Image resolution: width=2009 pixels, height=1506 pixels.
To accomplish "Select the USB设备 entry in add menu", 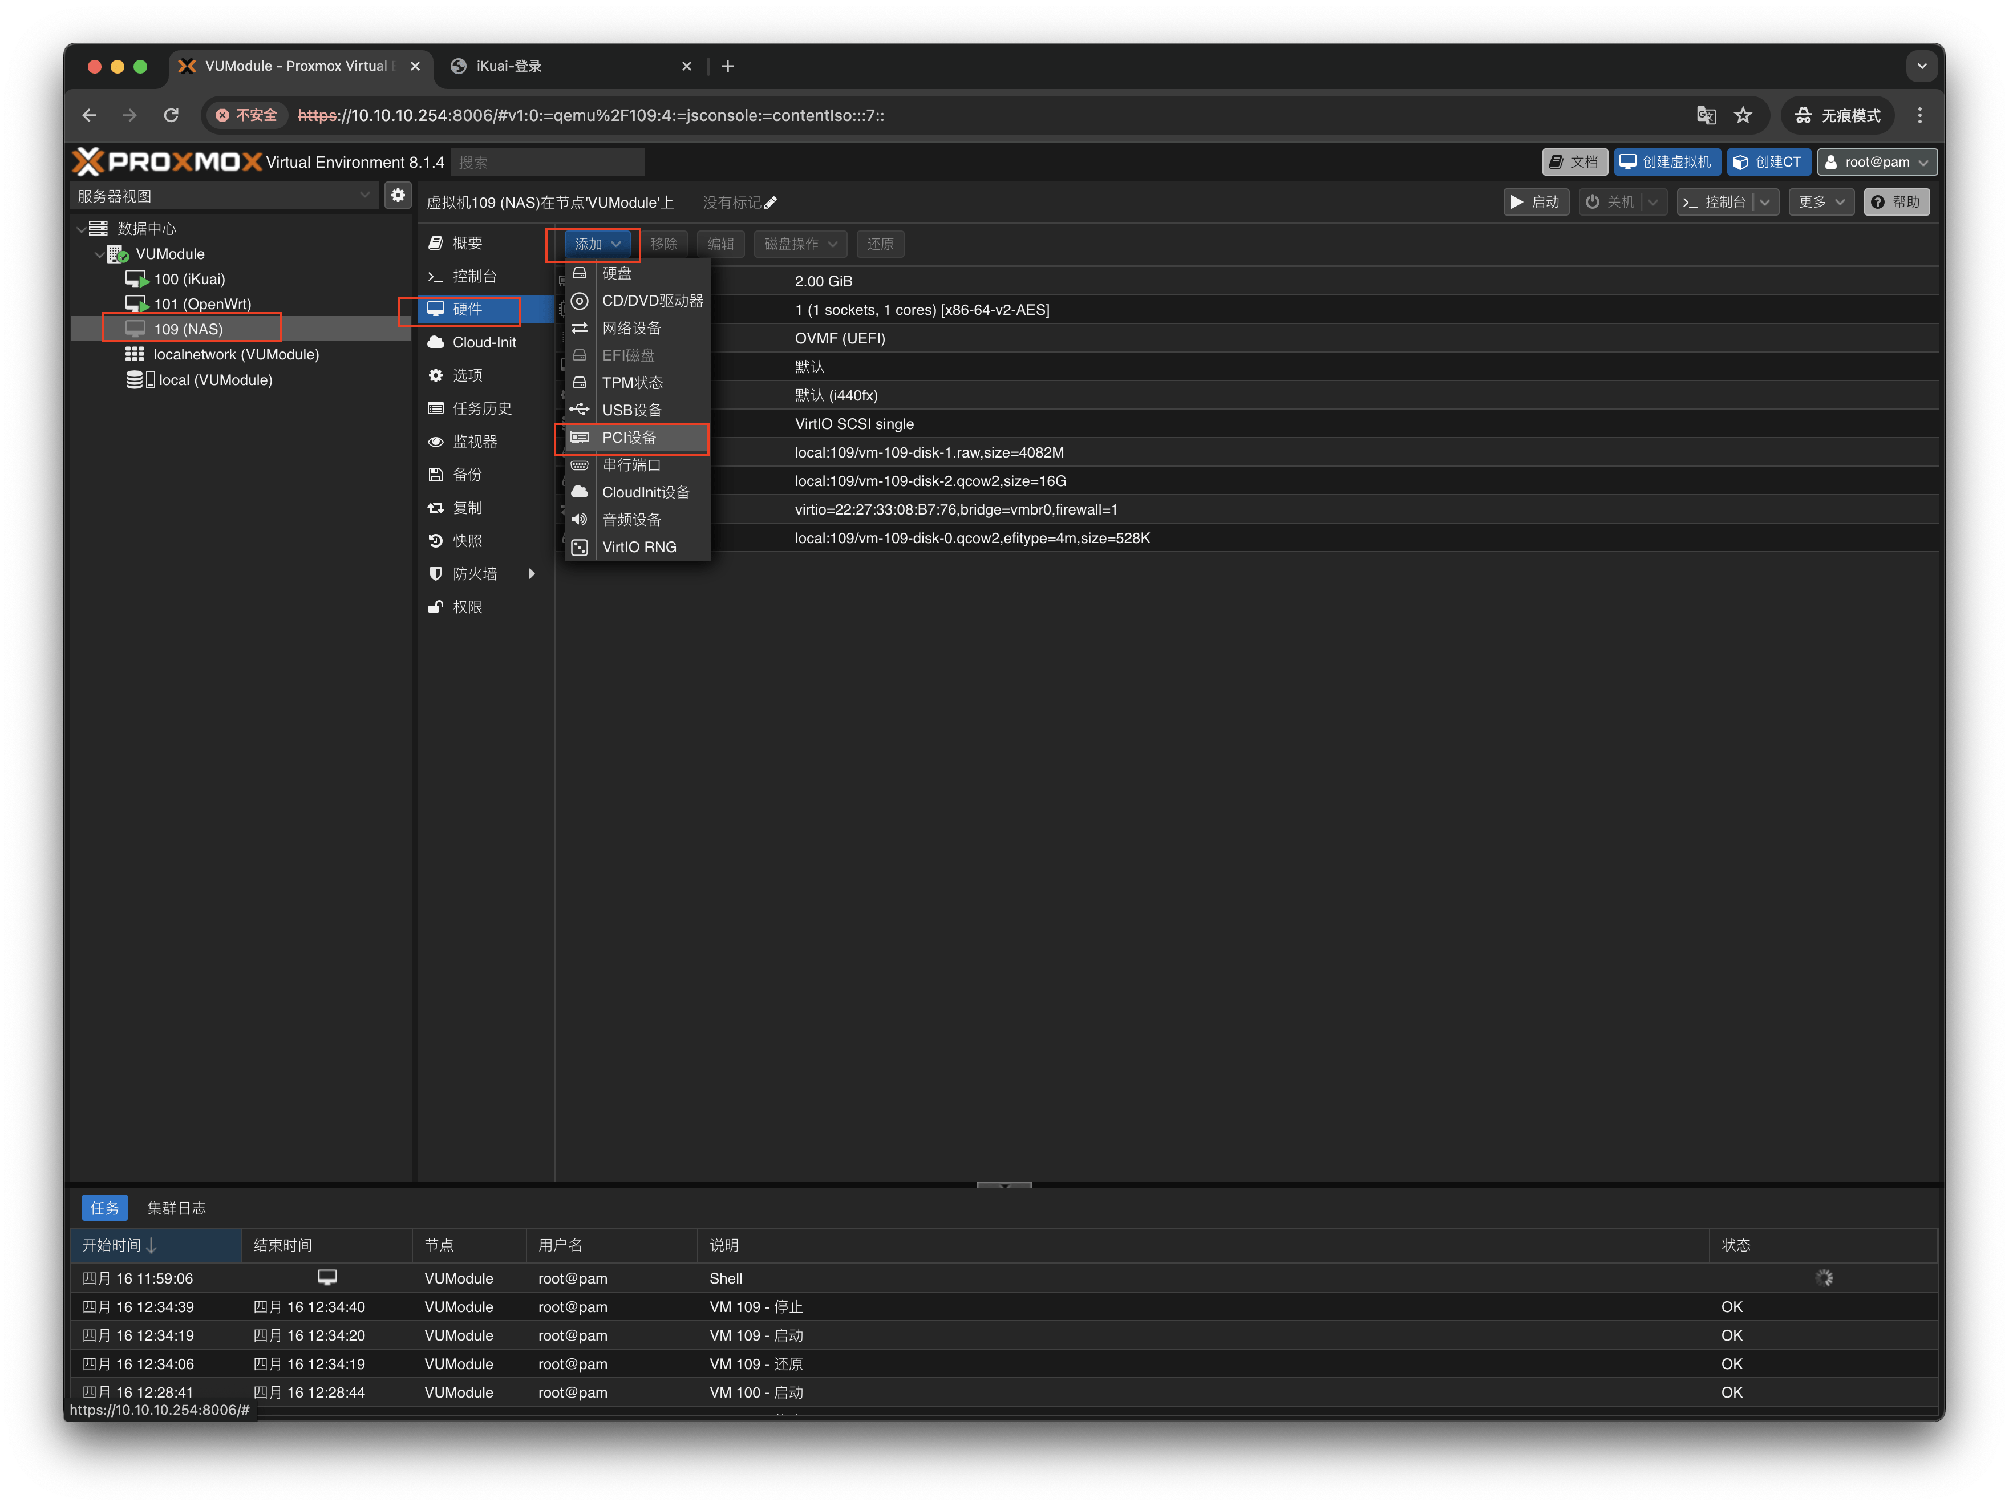I will point(631,410).
